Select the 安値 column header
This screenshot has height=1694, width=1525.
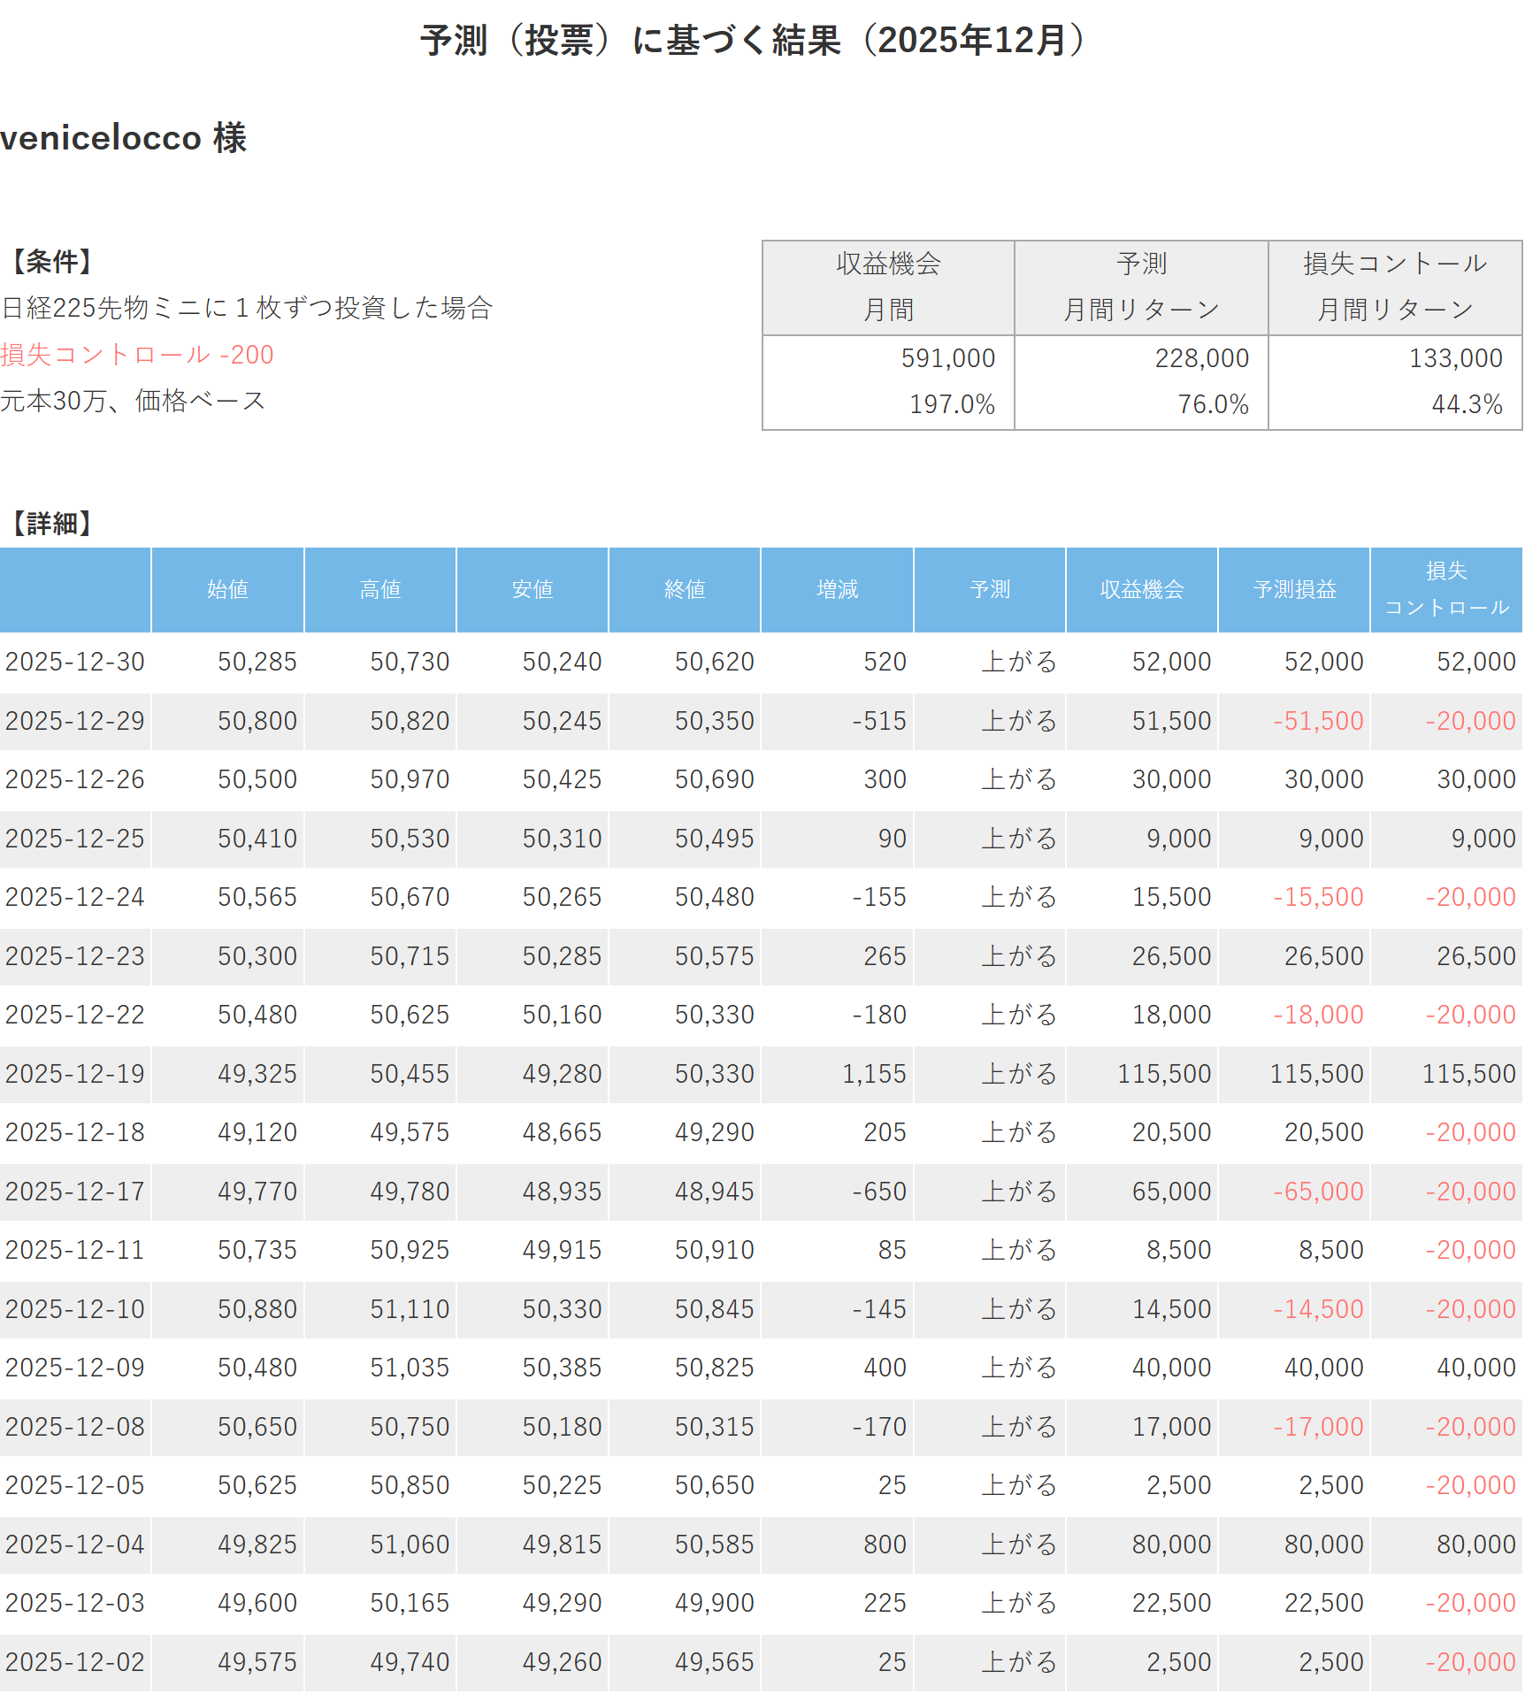click(532, 589)
